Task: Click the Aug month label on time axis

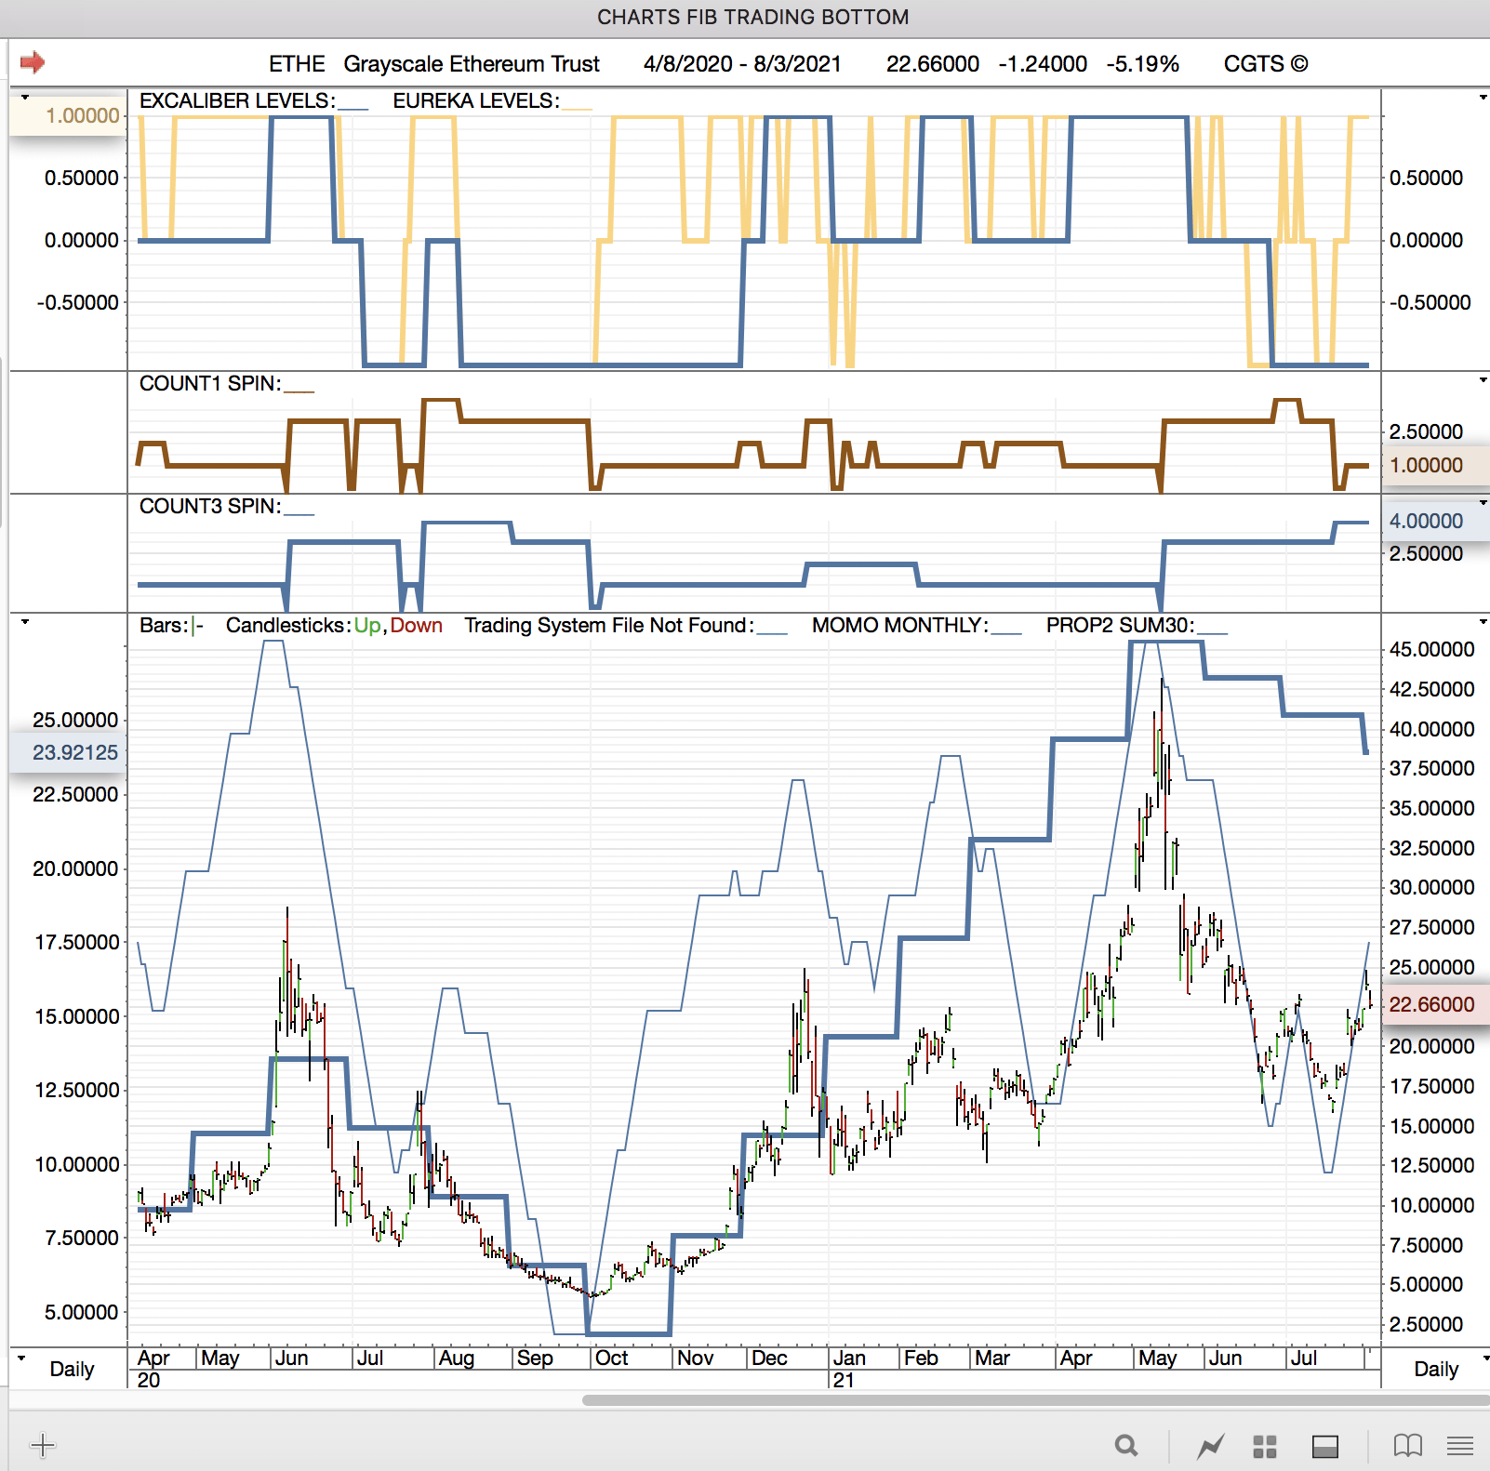Action: (457, 1358)
